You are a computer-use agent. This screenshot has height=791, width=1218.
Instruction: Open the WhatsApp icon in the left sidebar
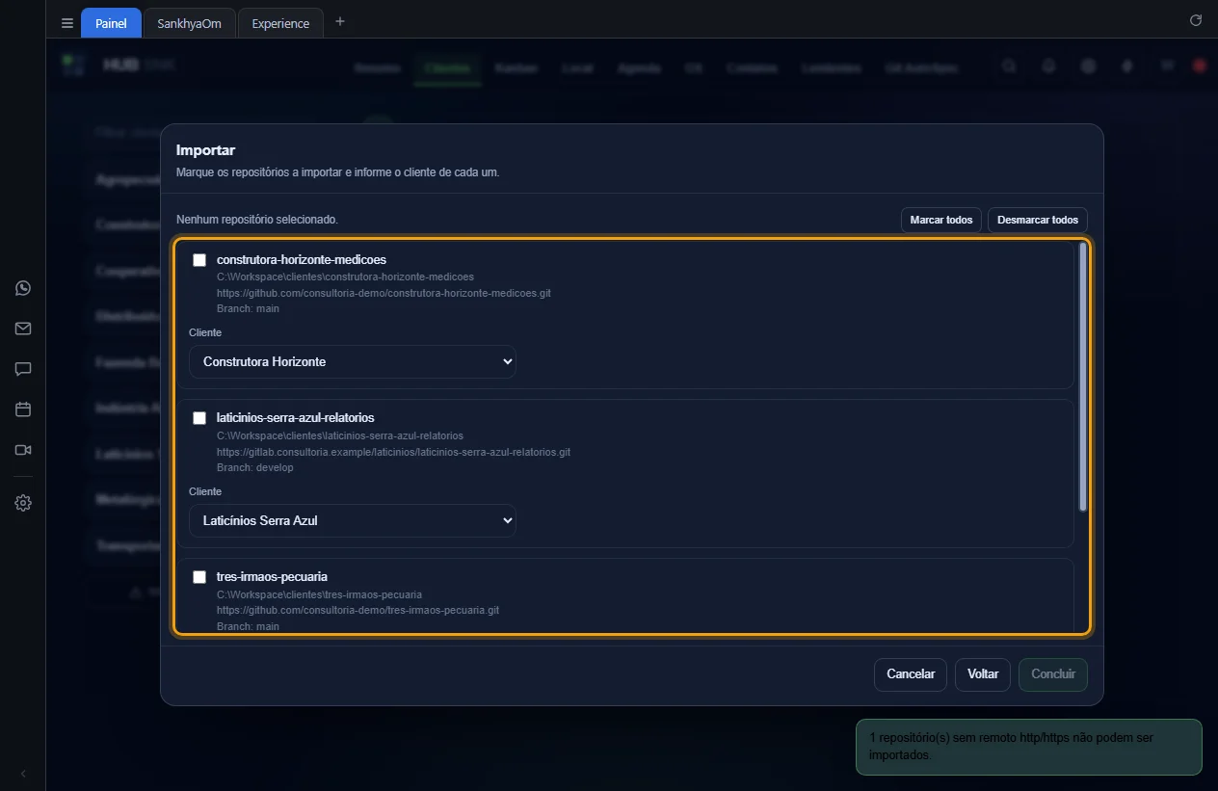23,288
